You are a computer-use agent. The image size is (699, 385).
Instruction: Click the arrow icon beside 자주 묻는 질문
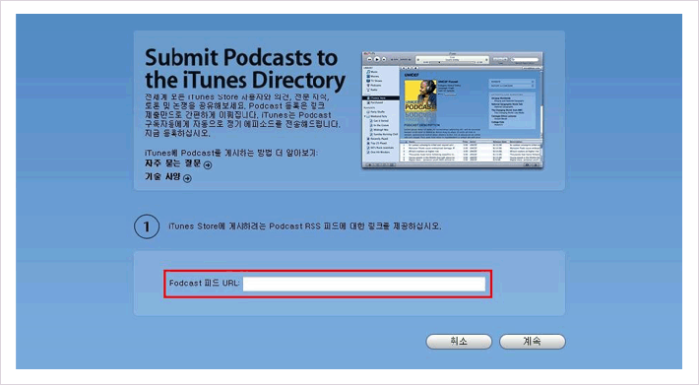pos(208,165)
